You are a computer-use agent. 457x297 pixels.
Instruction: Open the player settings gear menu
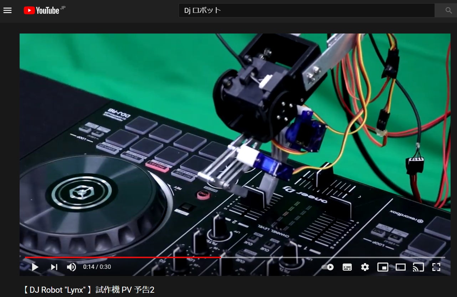(365, 267)
